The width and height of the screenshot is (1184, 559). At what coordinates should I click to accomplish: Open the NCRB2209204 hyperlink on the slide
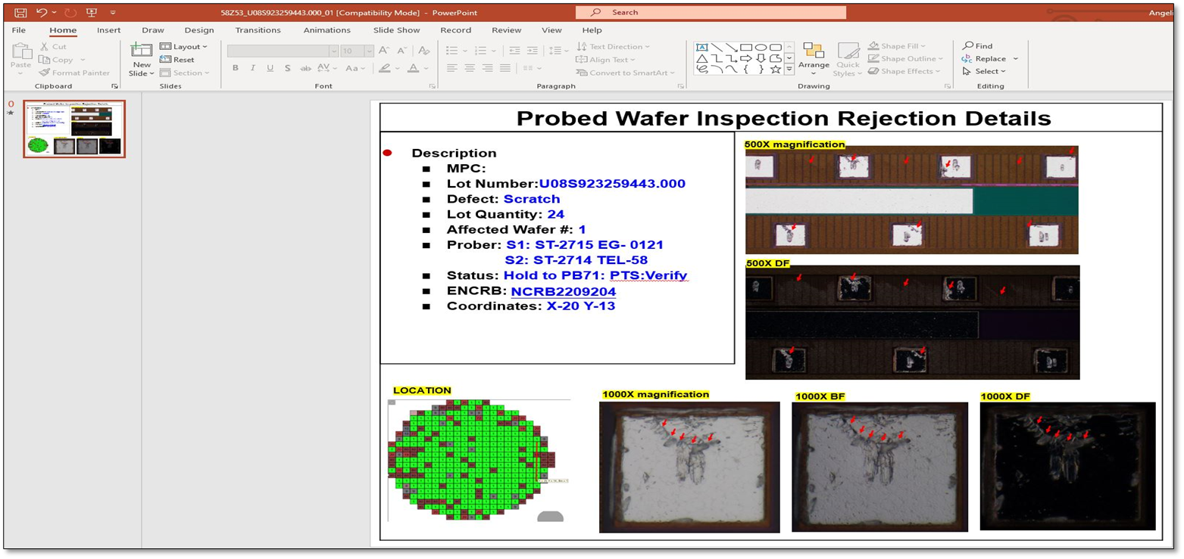tap(564, 291)
